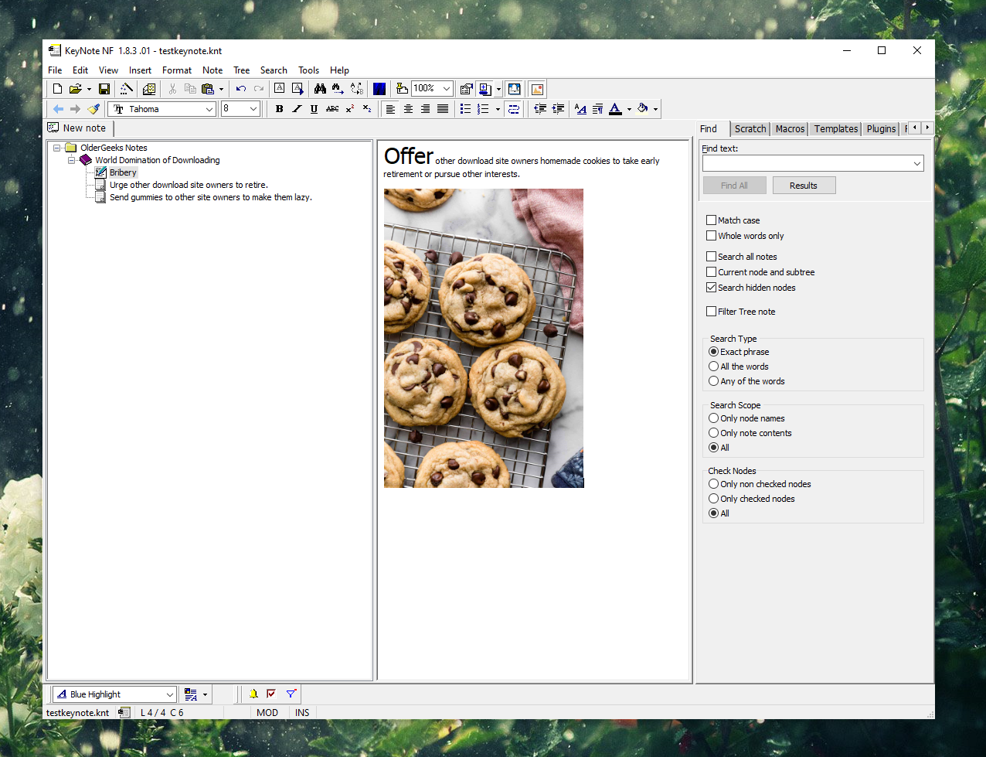This screenshot has height=757, width=986.
Task: Click the blue filter funnel icon
Action: point(291,694)
